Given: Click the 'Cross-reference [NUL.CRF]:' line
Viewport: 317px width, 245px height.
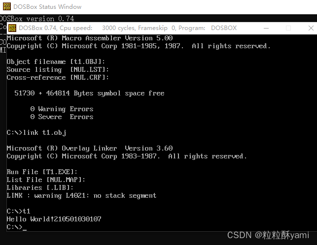Looking at the screenshot, I should coord(58,77).
